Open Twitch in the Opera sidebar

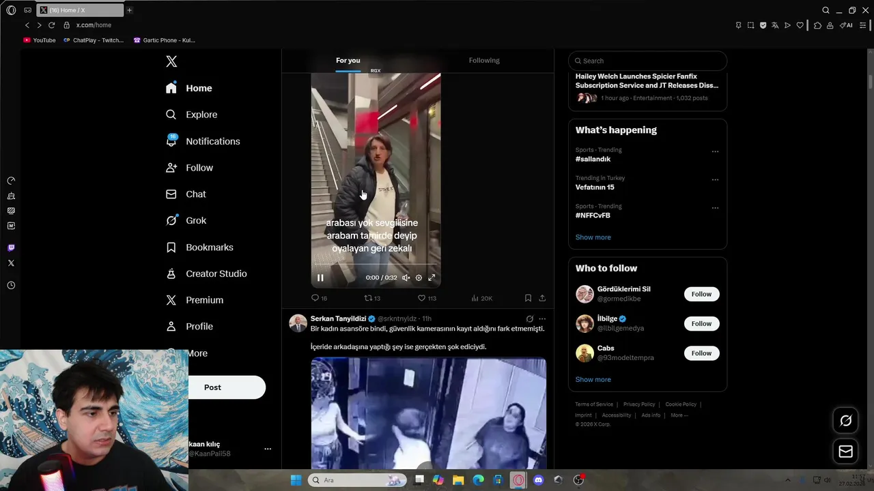pos(11,248)
